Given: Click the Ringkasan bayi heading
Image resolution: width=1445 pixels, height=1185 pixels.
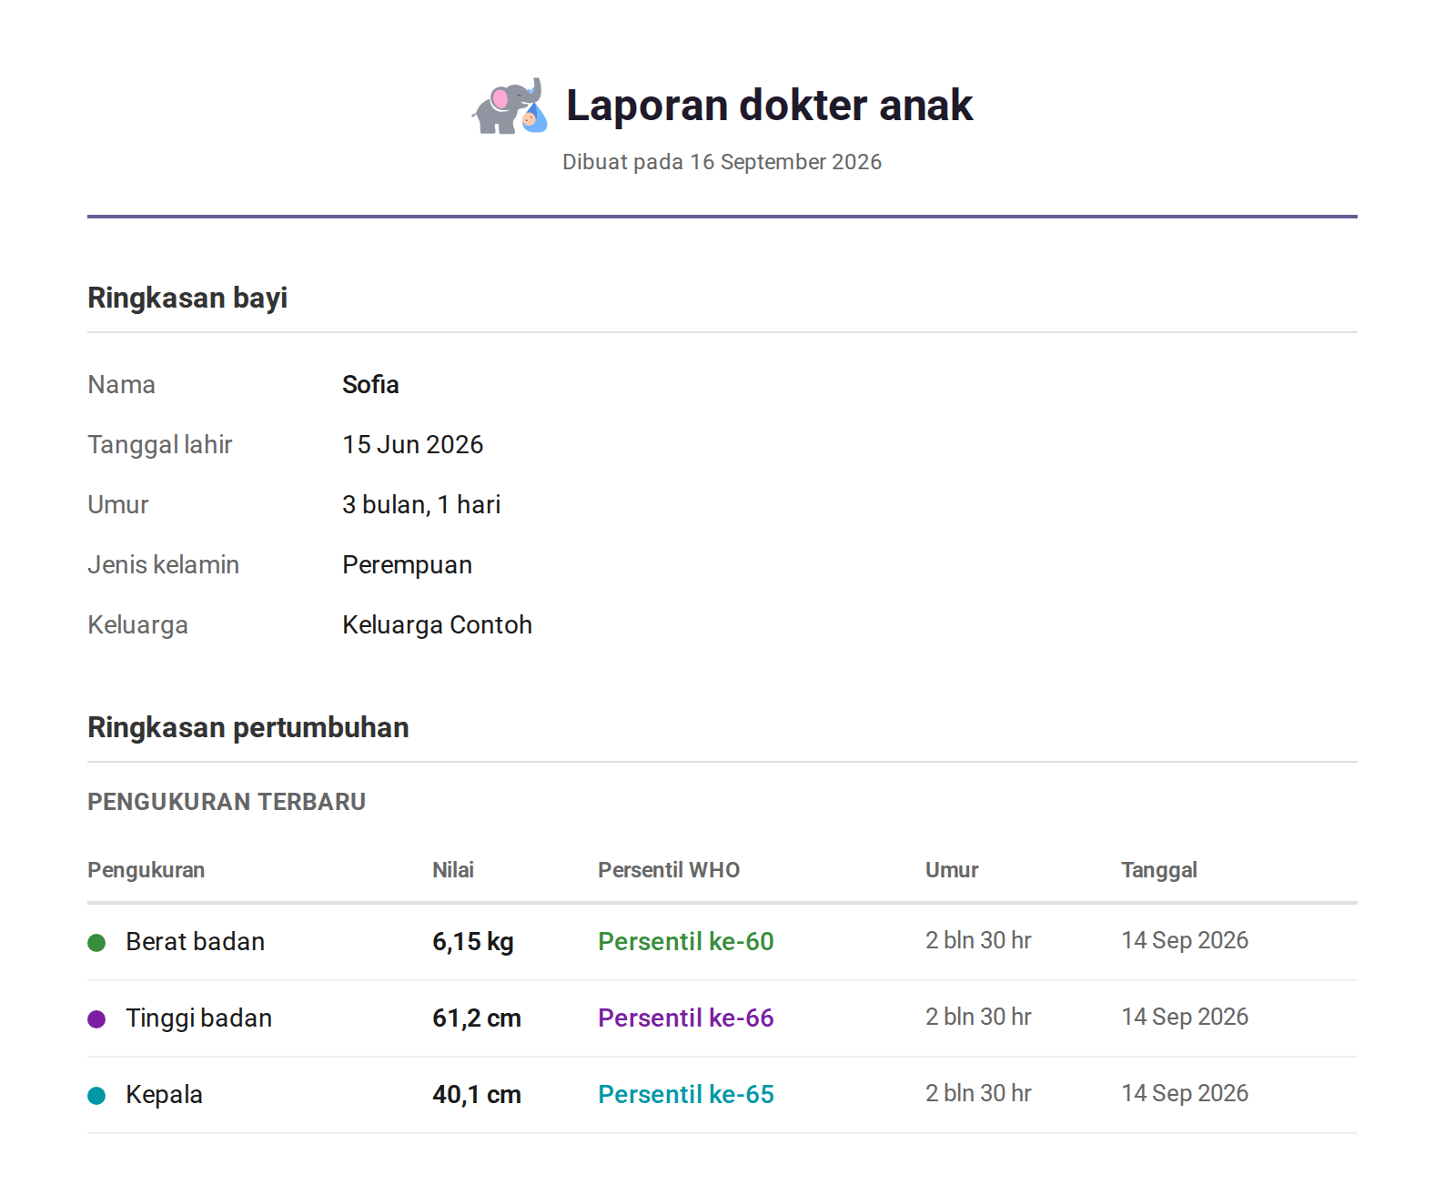Looking at the screenshot, I should (x=187, y=298).
